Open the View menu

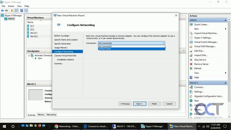point(19,6)
